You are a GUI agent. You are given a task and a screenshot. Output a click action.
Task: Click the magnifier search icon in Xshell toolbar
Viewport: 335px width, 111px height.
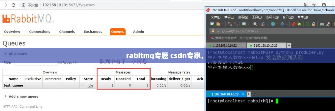255,24
